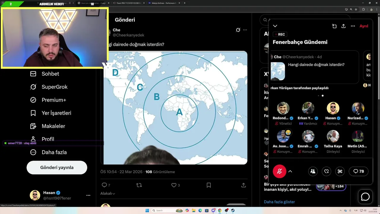Open File Explorer from the taskbar

click(x=194, y=210)
